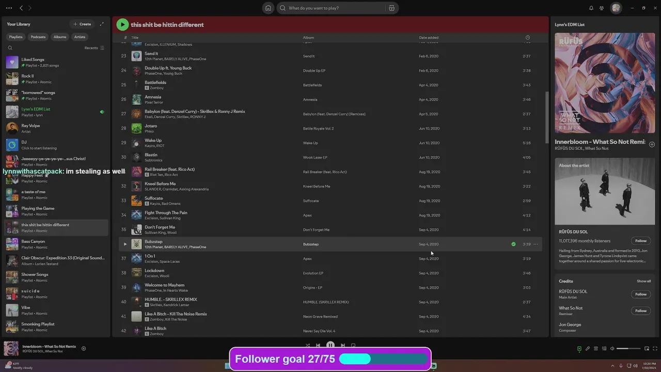Enter full screen mode in the player
Screen dimensions: 661x372
[655, 348]
